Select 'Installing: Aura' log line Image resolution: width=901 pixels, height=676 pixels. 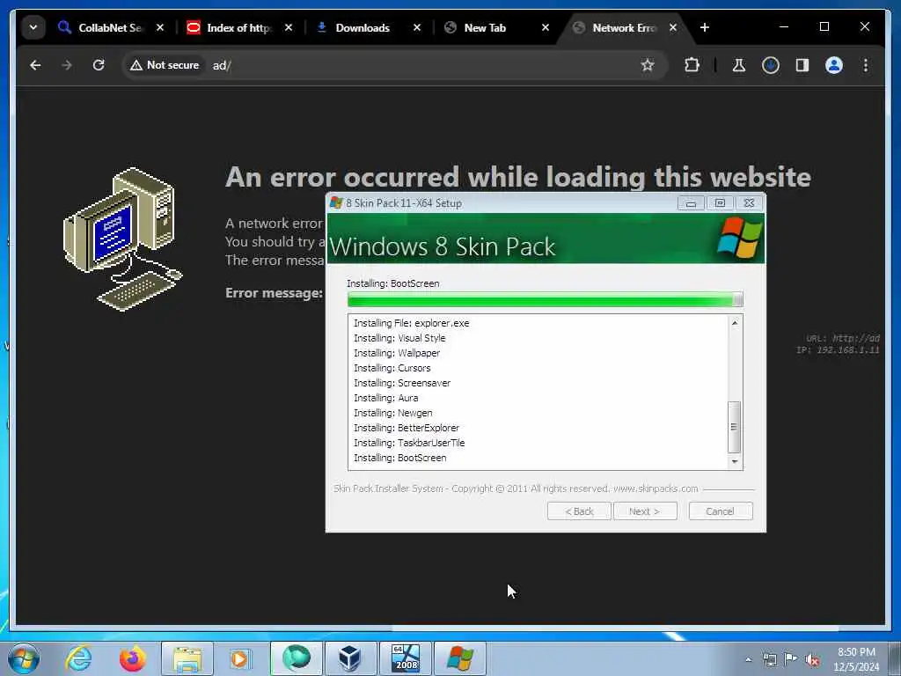pos(385,398)
